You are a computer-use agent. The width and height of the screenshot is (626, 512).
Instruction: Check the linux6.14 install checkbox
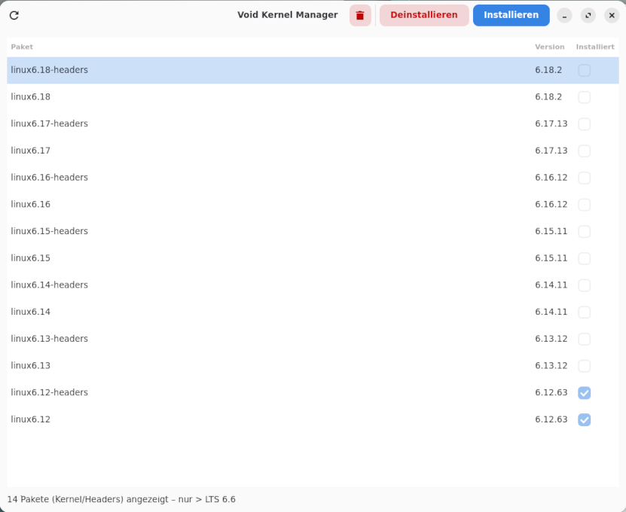coord(584,312)
